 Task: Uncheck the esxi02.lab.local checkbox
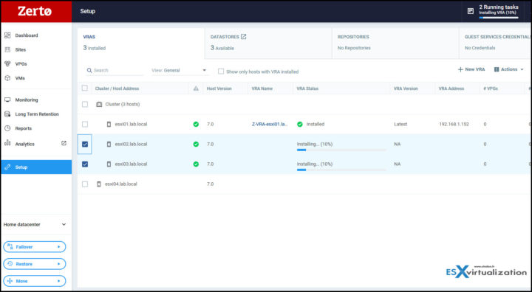click(x=85, y=145)
